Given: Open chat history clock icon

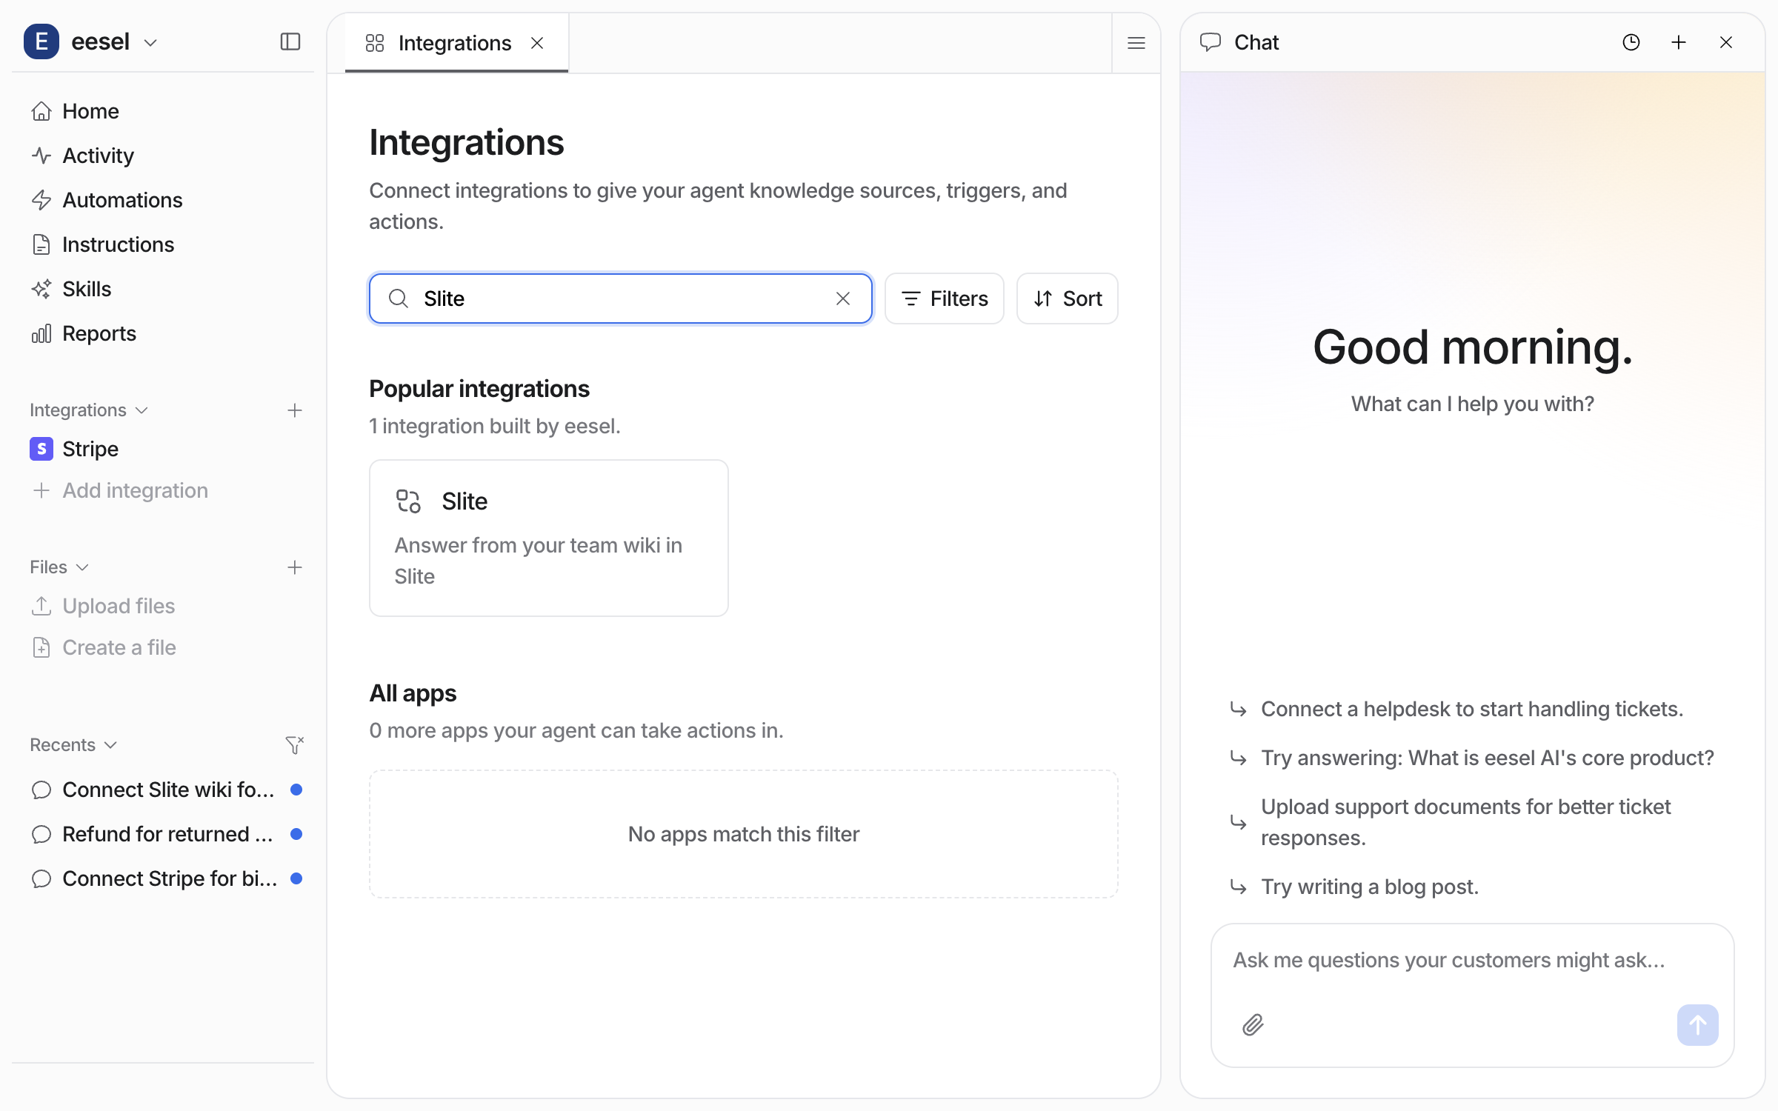Looking at the screenshot, I should (1631, 42).
